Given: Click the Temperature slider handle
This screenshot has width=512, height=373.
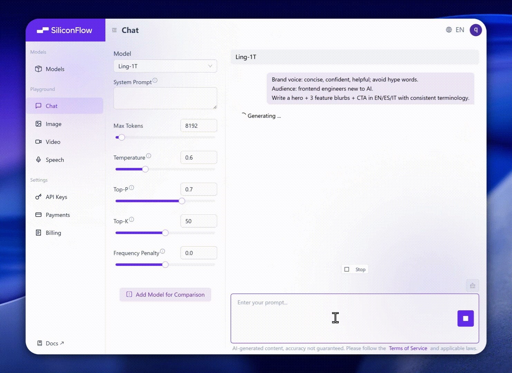Looking at the screenshot, I should click(x=145, y=169).
